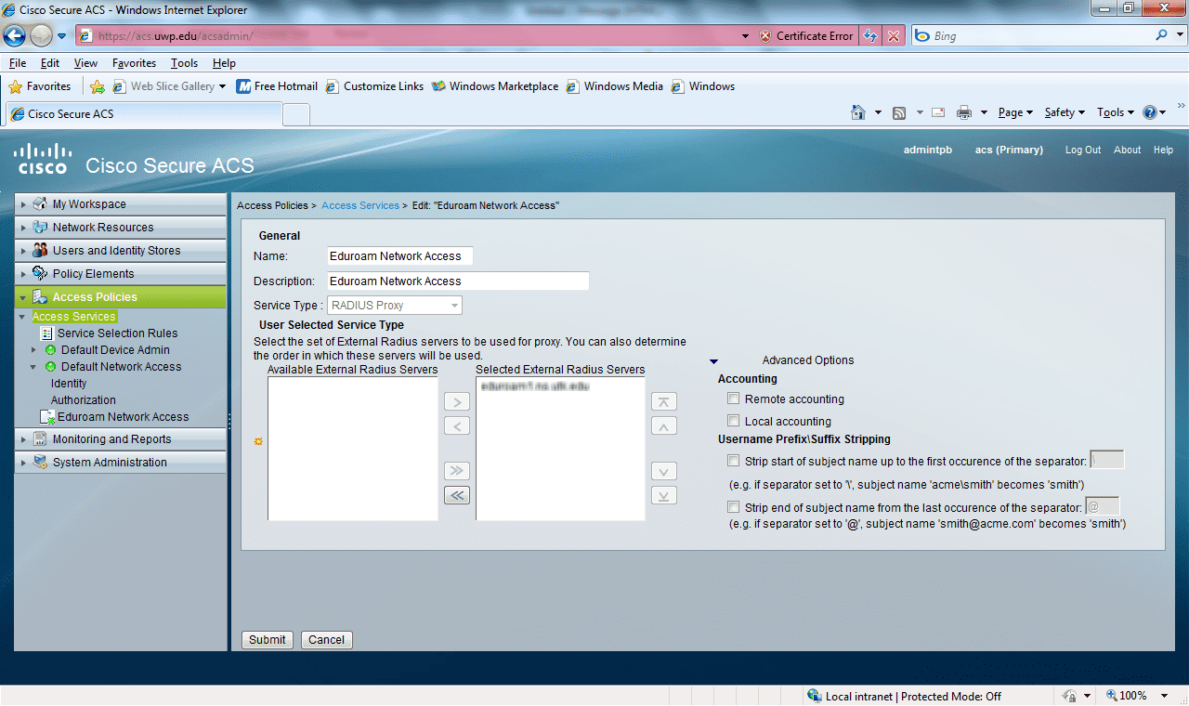Click the green Default Network Access status icon
Viewport: 1189px width, 706px height.
coord(50,367)
